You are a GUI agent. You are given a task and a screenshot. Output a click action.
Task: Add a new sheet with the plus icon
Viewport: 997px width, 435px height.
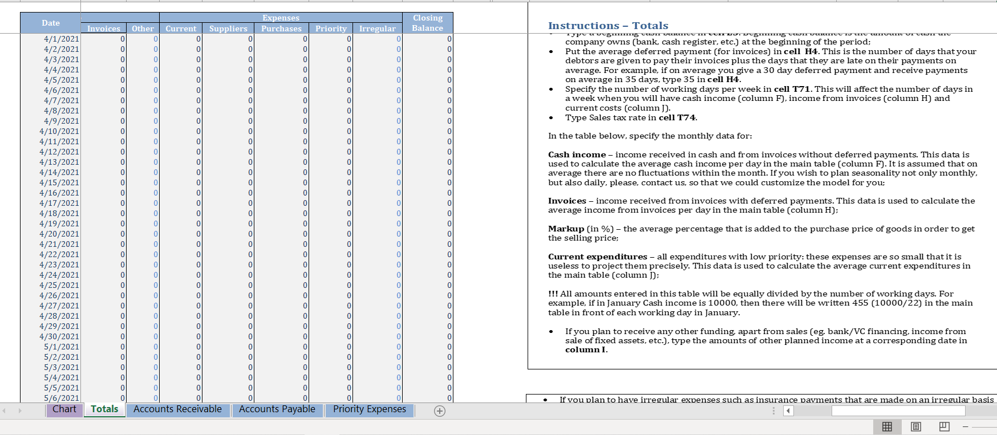click(439, 411)
